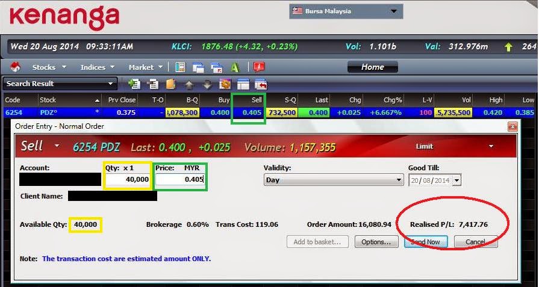This screenshot has width=539, height=287.
Task: Open the Indices menu
Action: click(x=98, y=67)
